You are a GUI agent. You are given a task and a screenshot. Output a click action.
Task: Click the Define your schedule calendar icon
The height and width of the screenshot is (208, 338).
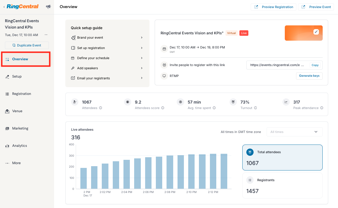(73, 58)
